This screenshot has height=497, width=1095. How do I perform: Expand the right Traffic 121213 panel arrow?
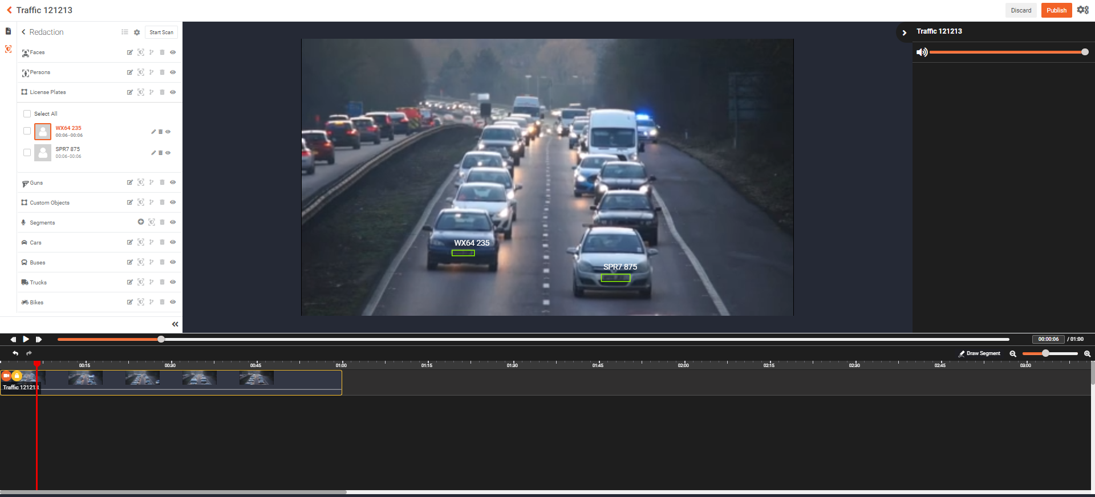pos(904,32)
